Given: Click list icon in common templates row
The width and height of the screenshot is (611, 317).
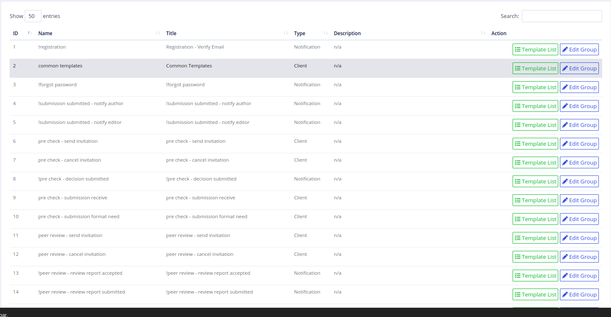Looking at the screenshot, I should tap(518, 68).
